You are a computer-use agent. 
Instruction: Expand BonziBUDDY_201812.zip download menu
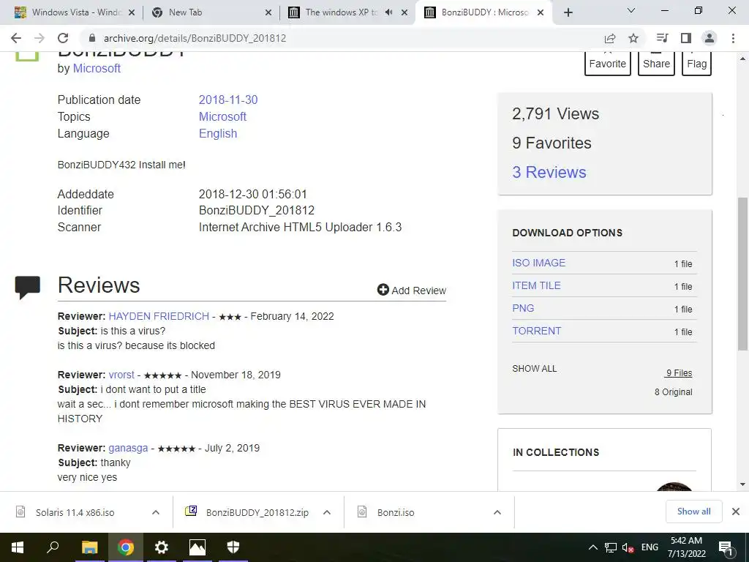327,513
